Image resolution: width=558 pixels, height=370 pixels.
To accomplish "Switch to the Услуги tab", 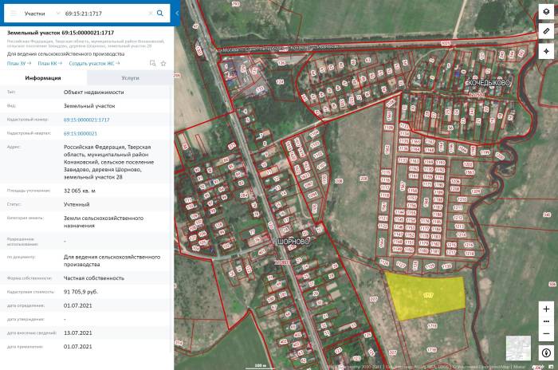I will click(x=130, y=77).
